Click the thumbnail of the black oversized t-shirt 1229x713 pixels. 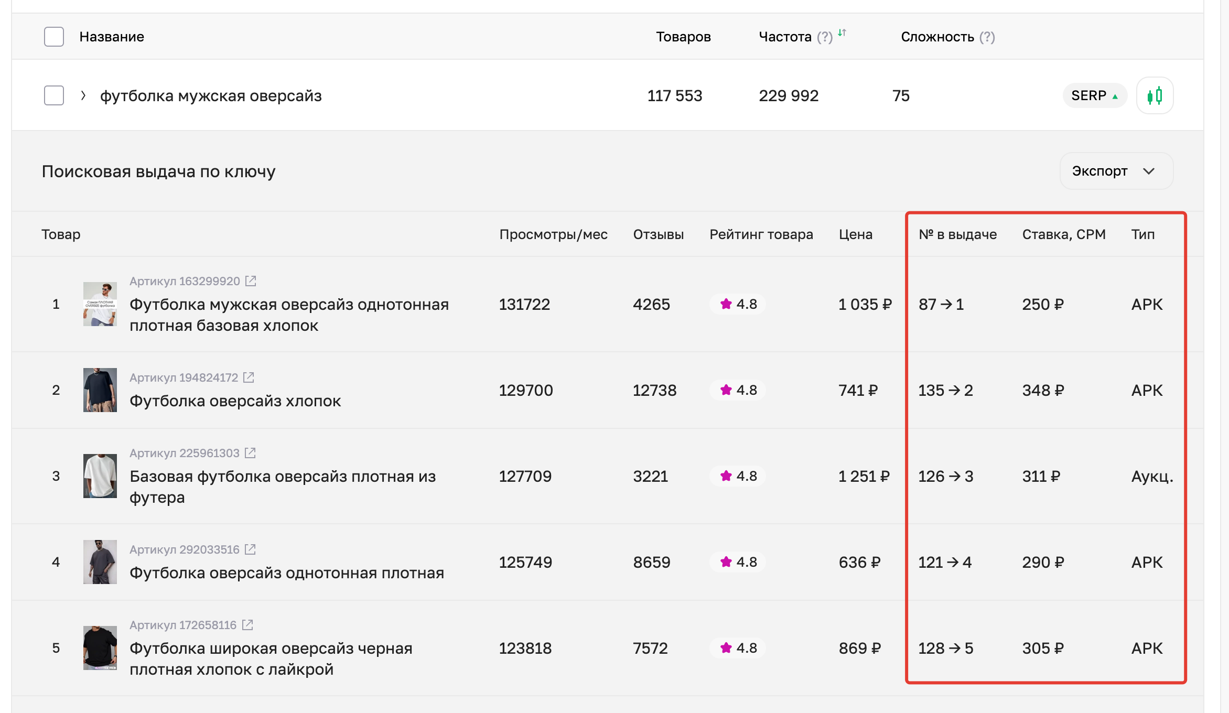click(x=100, y=649)
